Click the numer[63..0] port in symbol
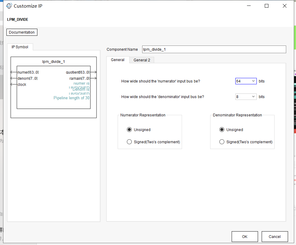296x245 pixels. [28, 72]
